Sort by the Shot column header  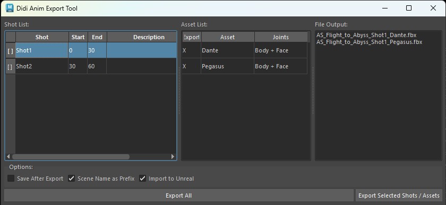(42, 37)
